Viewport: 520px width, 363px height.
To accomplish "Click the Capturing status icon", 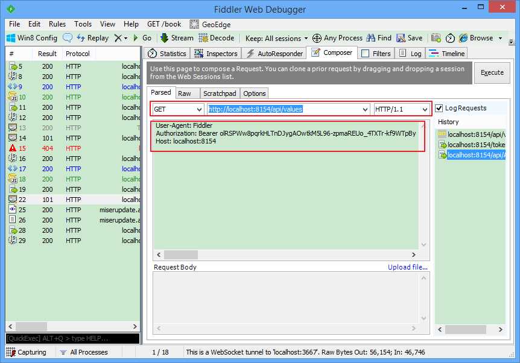I will (x=11, y=352).
